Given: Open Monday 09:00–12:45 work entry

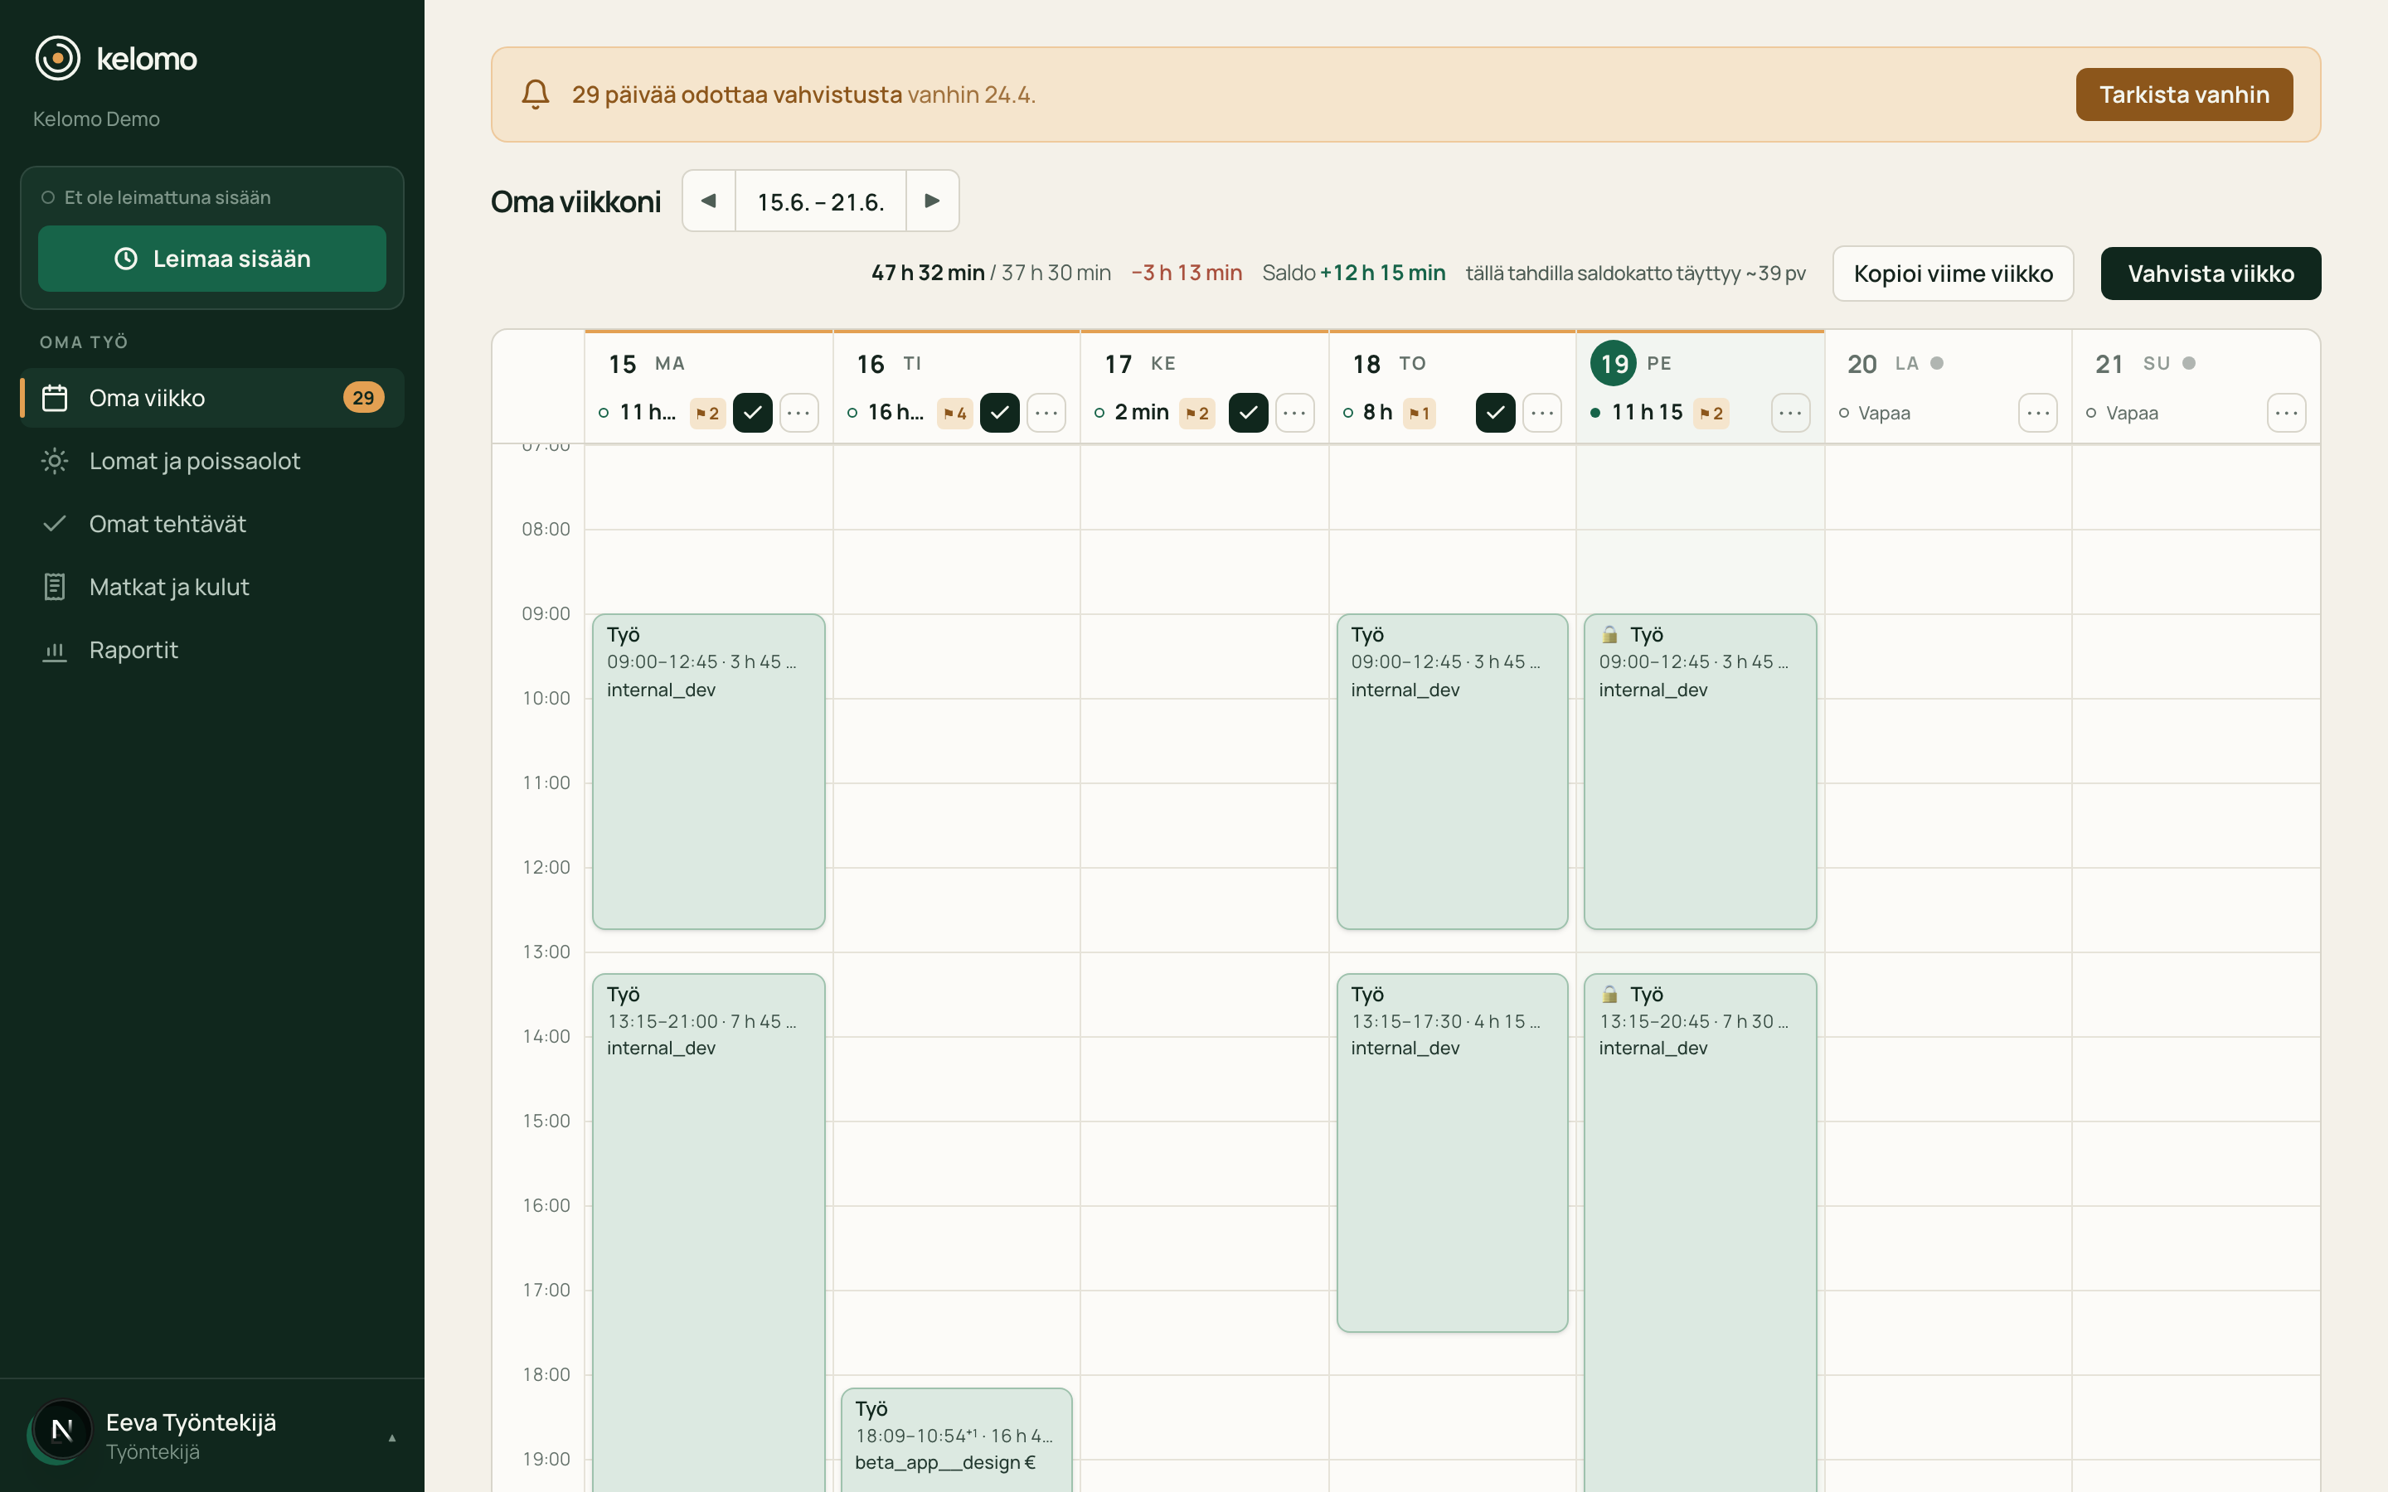Looking at the screenshot, I should (708, 772).
